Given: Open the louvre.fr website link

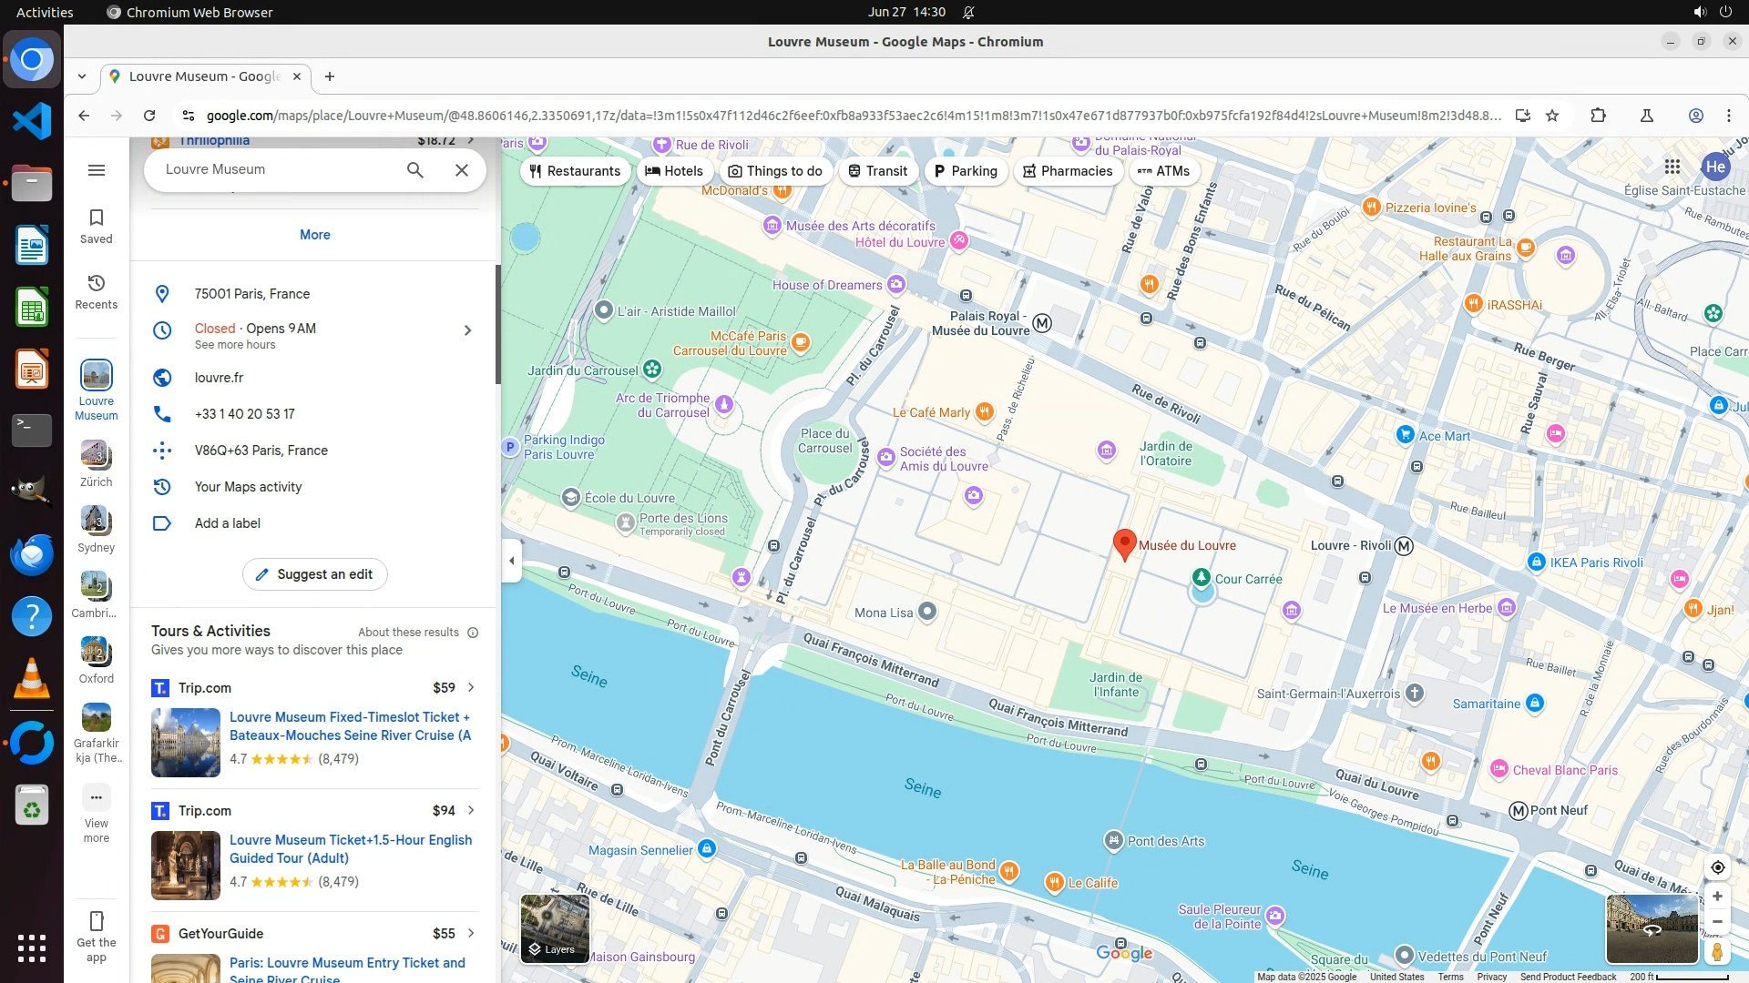Looking at the screenshot, I should pyautogui.click(x=219, y=378).
